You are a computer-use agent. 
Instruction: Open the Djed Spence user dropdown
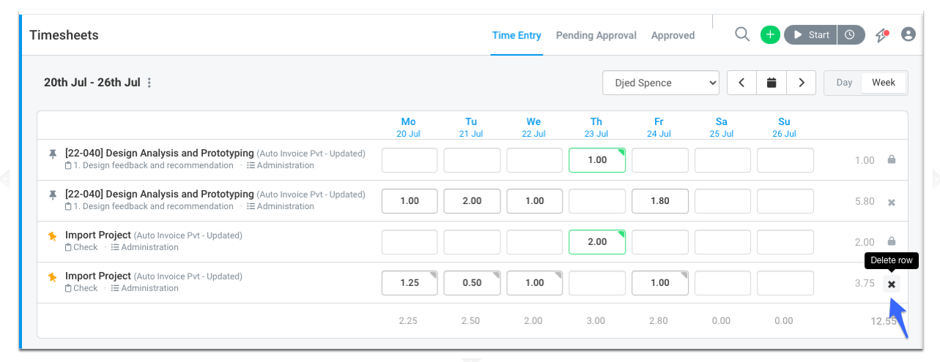coord(662,83)
